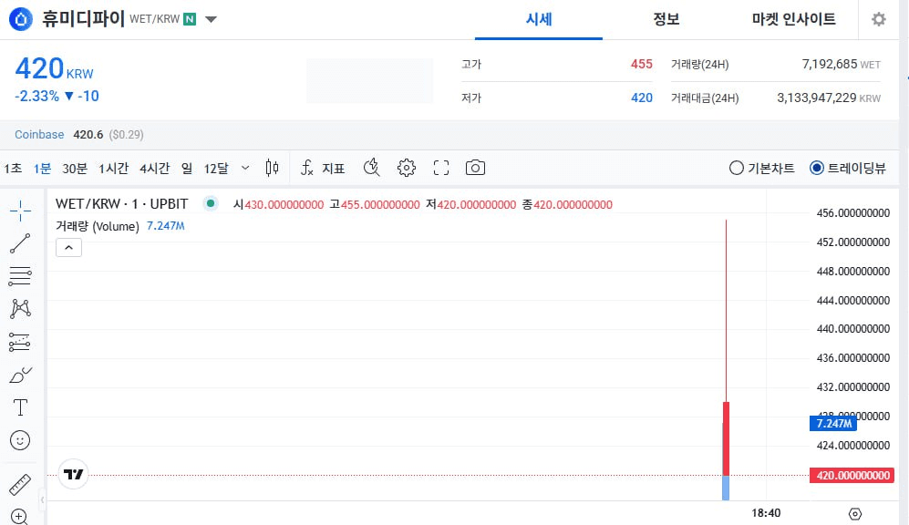Open the text annotation tool
909x525 pixels.
[x=20, y=407]
